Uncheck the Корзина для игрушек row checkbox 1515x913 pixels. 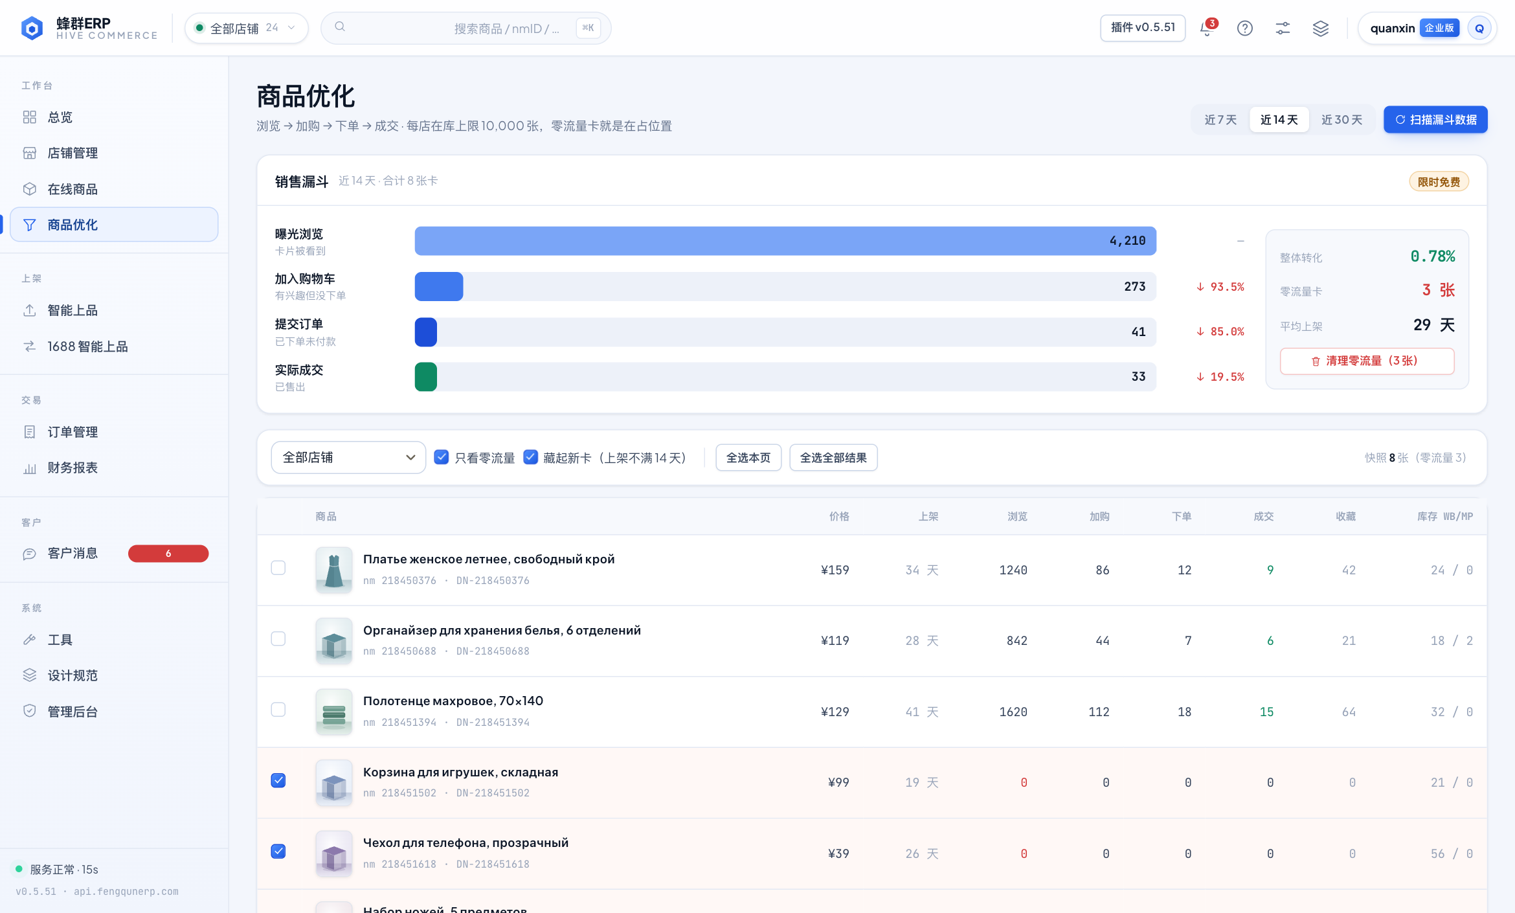[x=278, y=780]
